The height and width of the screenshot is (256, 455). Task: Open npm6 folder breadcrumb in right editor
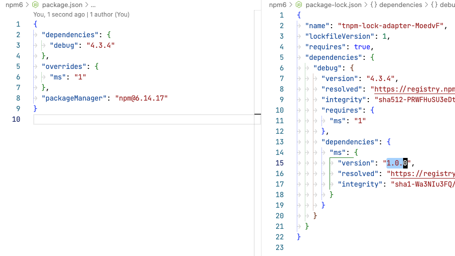(x=278, y=5)
